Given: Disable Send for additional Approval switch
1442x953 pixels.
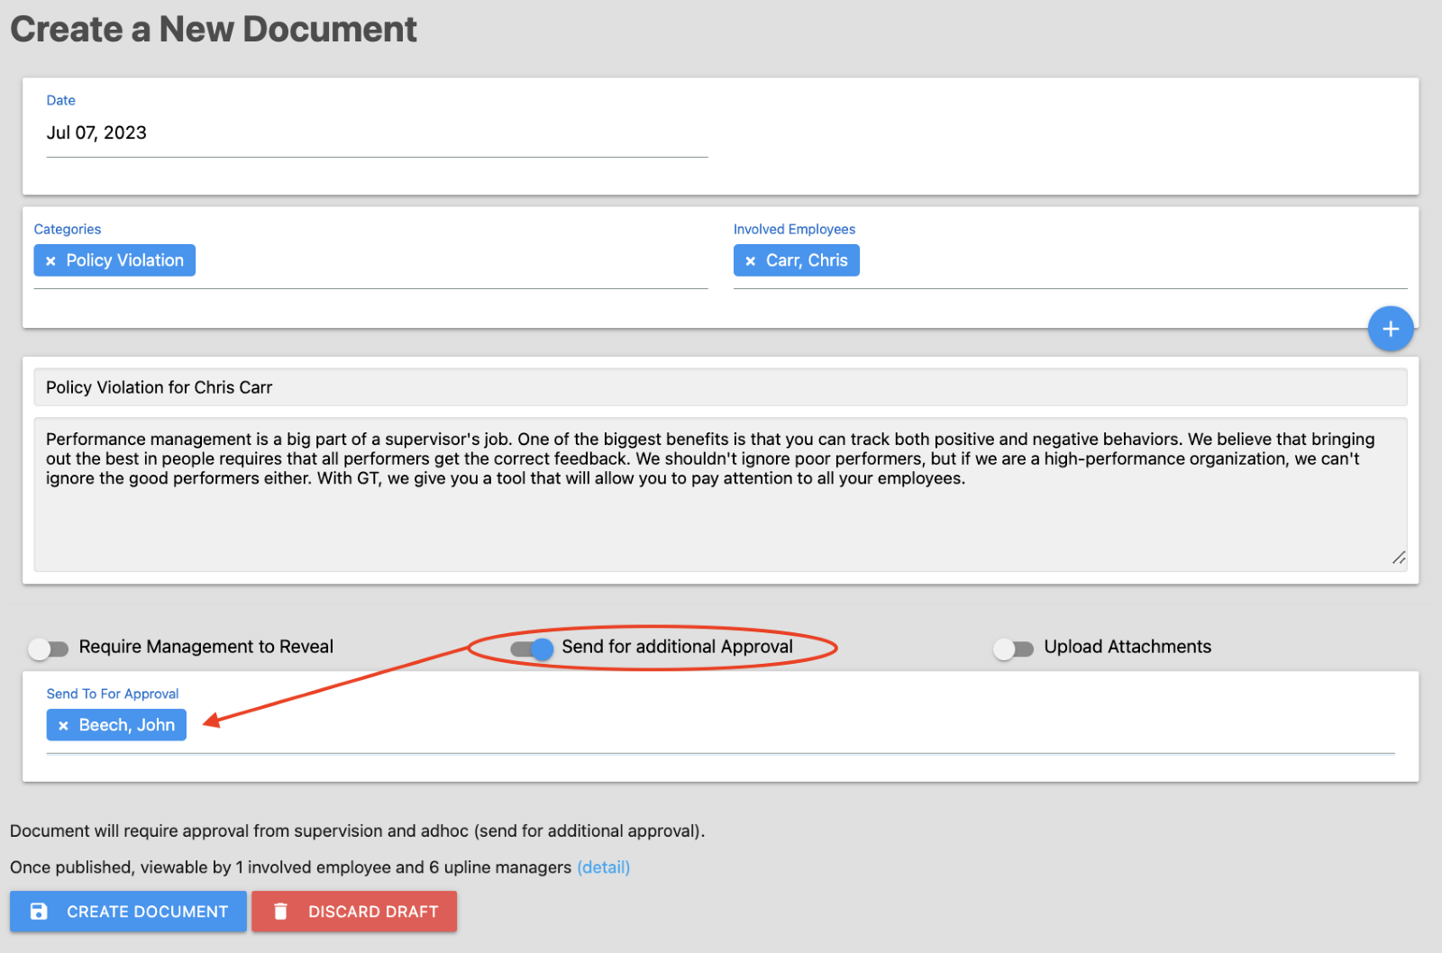Looking at the screenshot, I should (532, 649).
